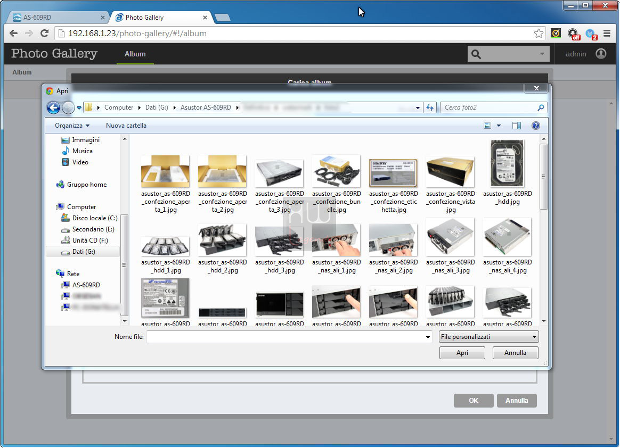
Task: Click Annulla in the file dialog
Action: click(515, 353)
